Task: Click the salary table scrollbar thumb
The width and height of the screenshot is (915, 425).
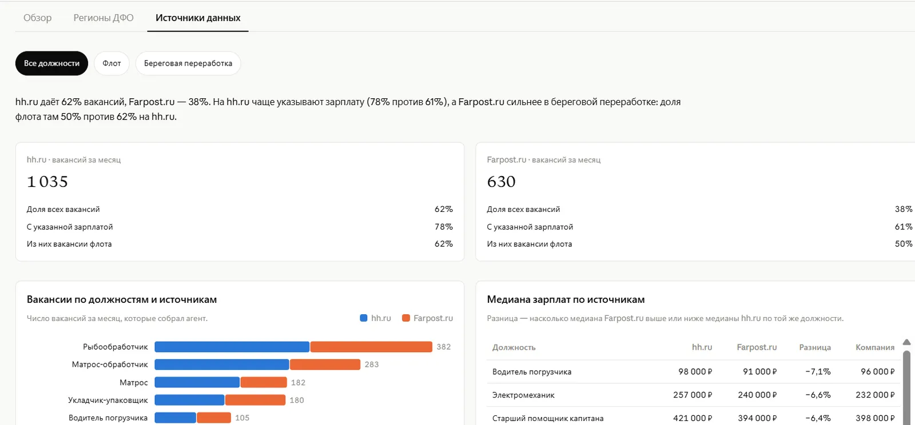Action: pyautogui.click(x=906, y=387)
